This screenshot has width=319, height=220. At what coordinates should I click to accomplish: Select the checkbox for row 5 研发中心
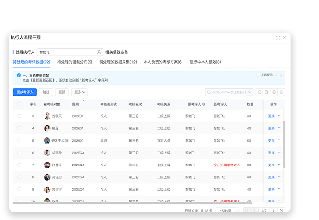[x=19, y=141]
